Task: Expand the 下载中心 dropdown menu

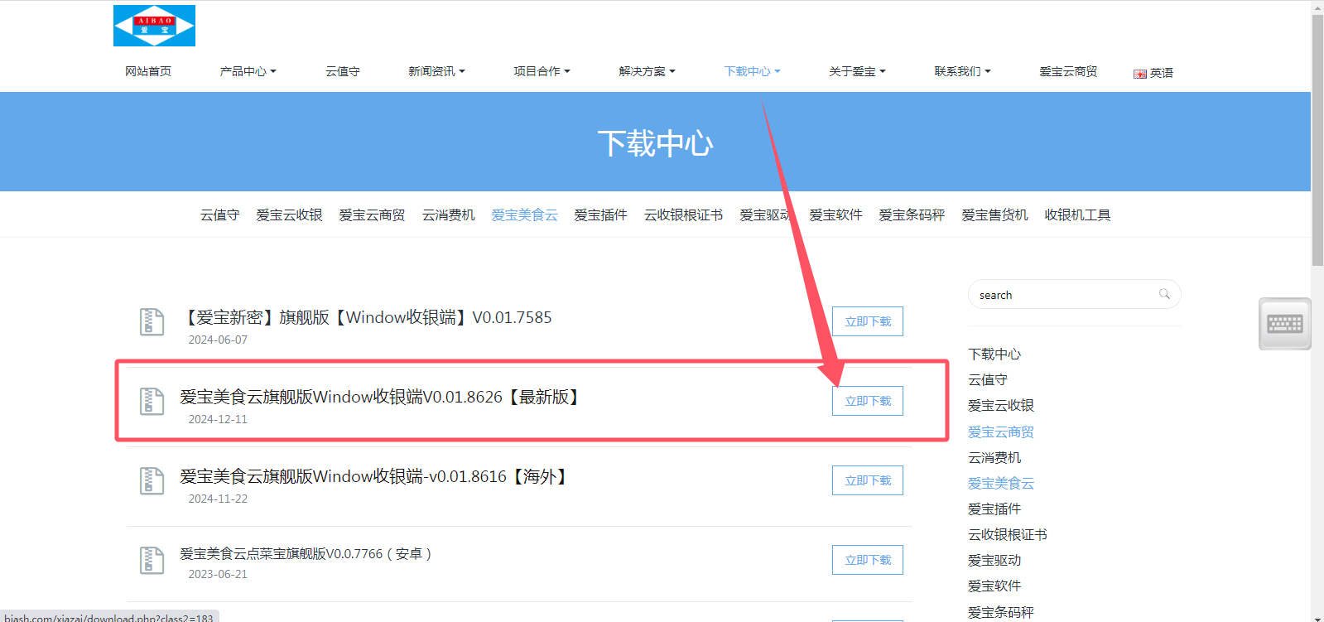Action: click(752, 71)
